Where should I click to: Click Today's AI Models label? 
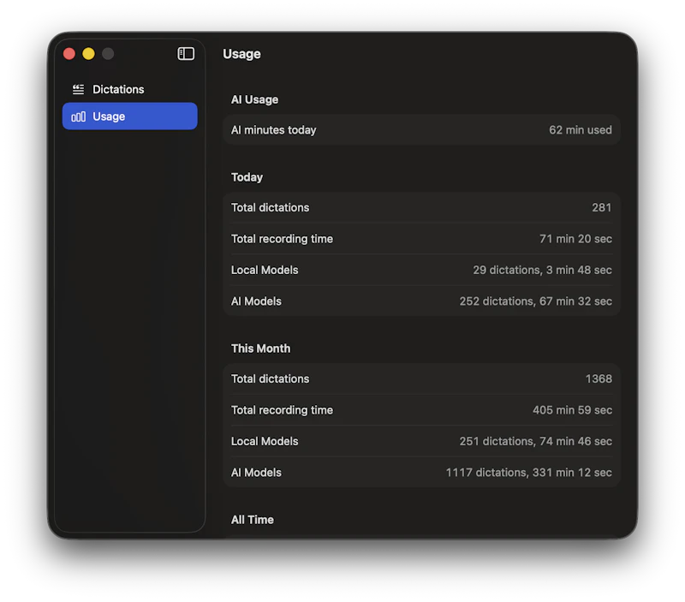click(256, 301)
